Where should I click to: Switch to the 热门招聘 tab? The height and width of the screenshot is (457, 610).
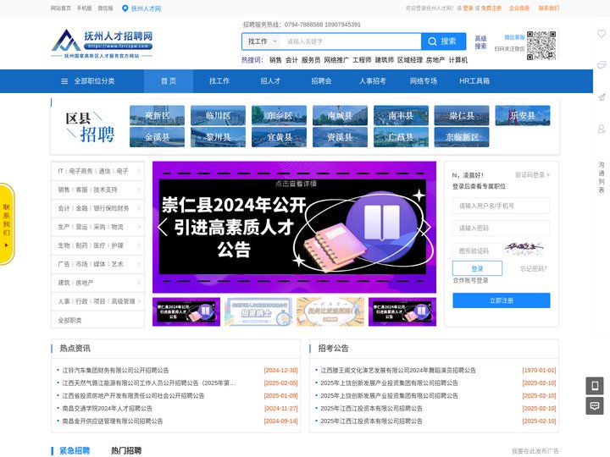coord(126,450)
